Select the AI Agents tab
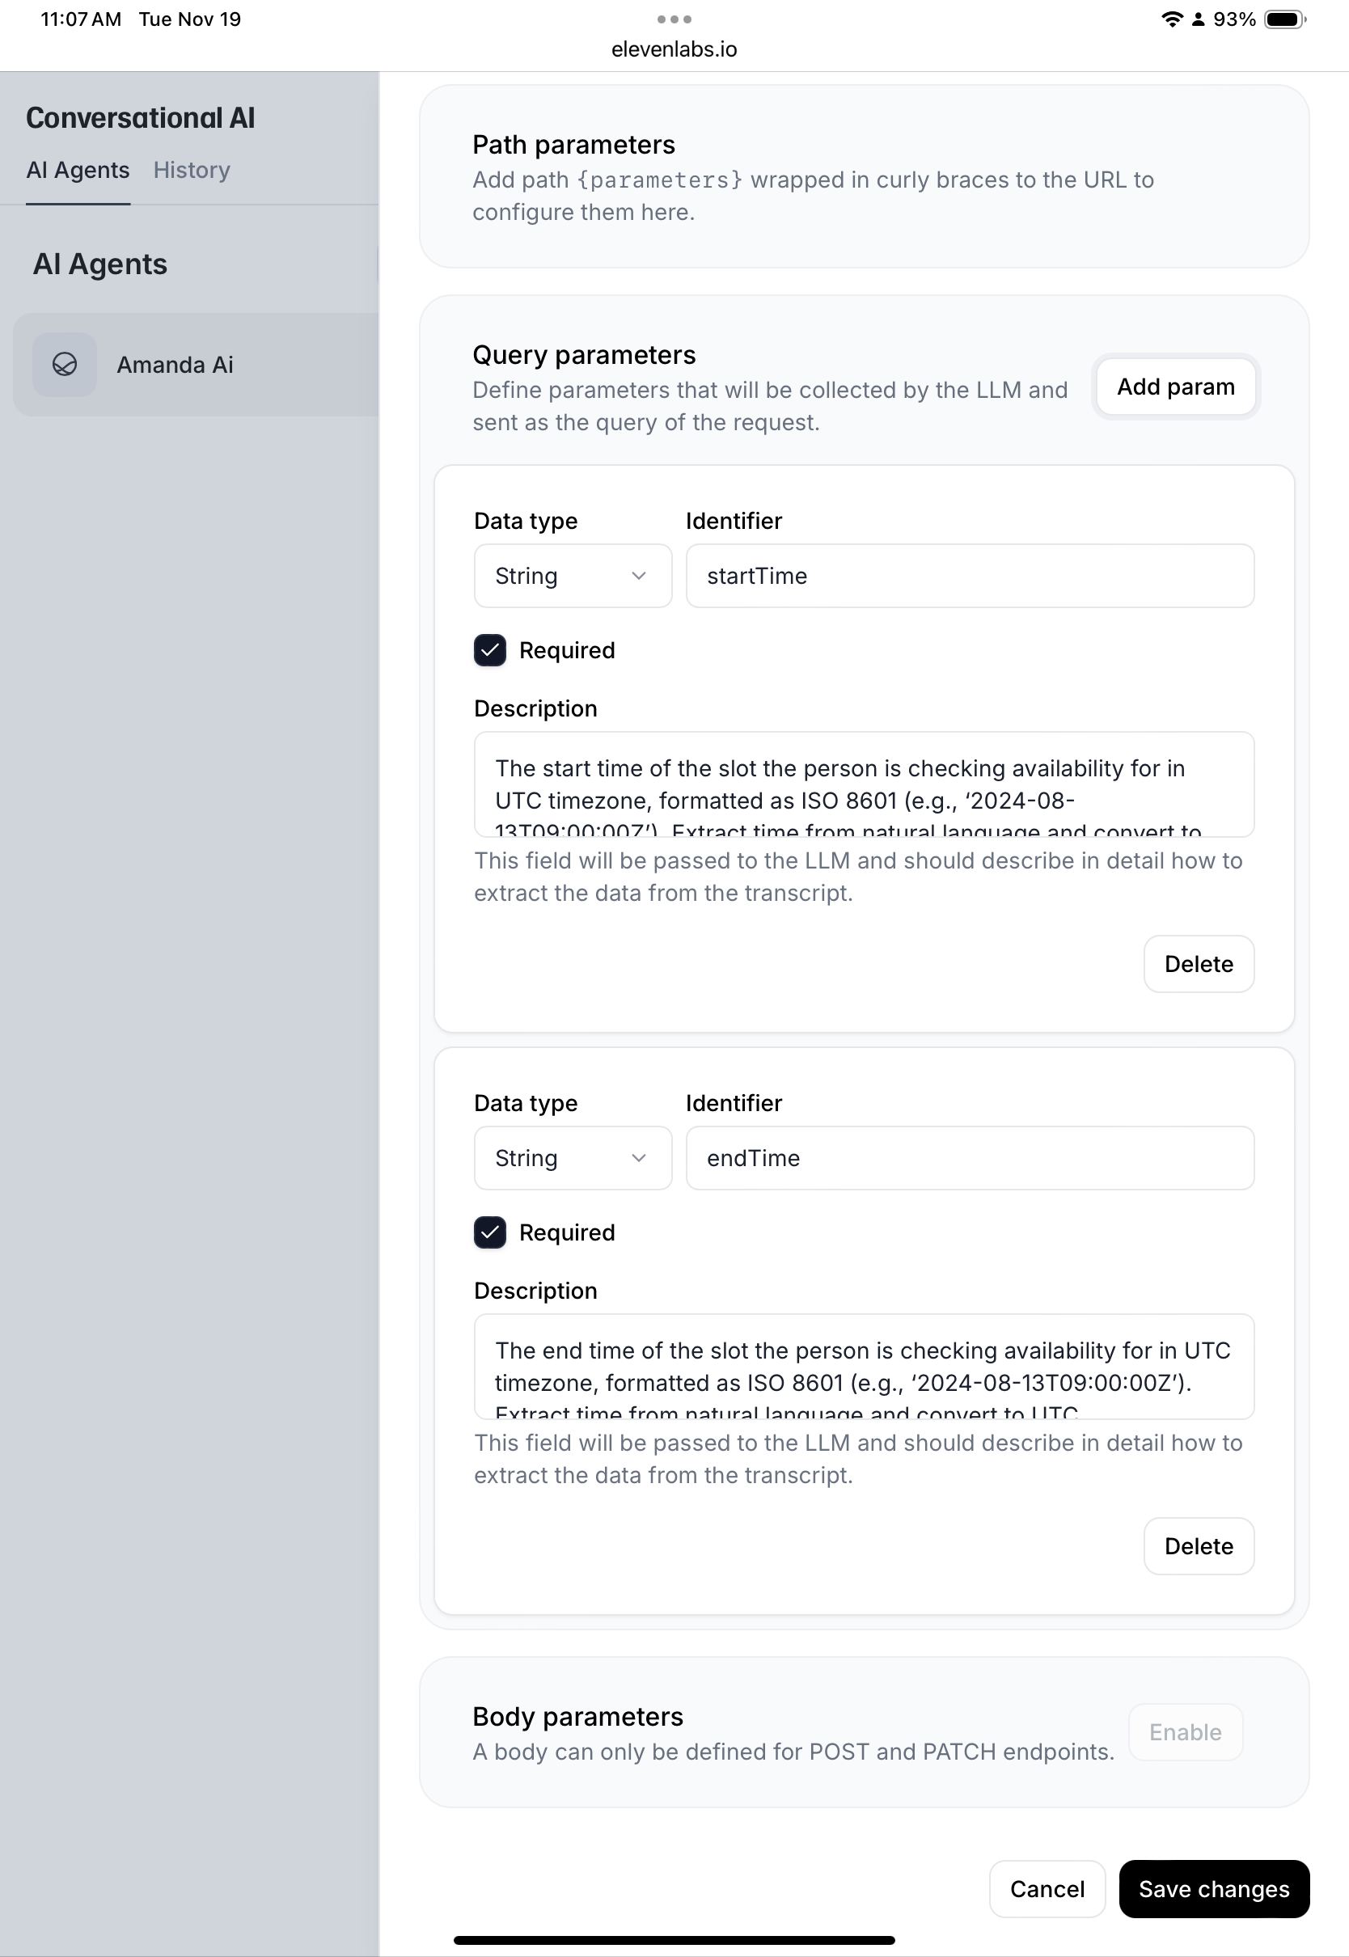Image resolution: width=1349 pixels, height=1957 pixels. coord(78,170)
